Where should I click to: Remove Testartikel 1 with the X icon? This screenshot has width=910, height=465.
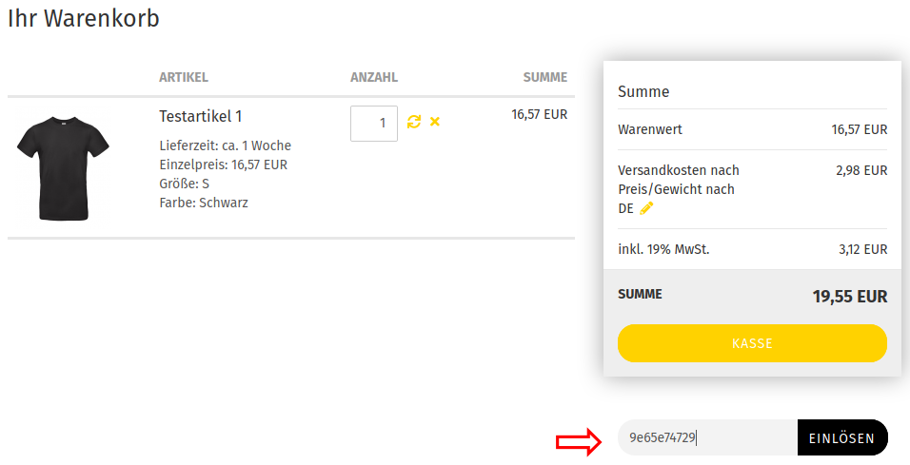pos(435,122)
